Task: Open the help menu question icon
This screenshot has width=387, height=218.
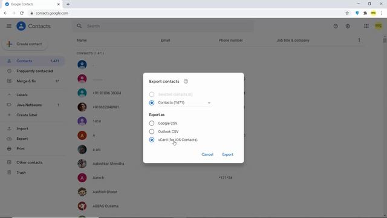Action: click(336, 26)
